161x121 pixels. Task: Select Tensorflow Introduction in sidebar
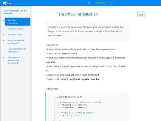coord(18,22)
